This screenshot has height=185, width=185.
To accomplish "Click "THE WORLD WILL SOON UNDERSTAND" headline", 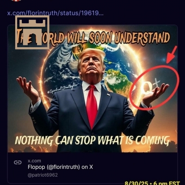I will (93, 37).
